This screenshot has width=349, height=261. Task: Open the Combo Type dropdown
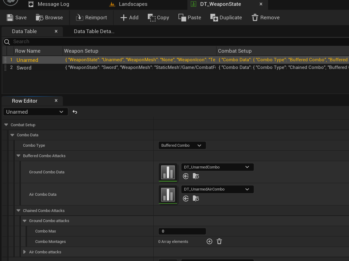tap(182, 146)
